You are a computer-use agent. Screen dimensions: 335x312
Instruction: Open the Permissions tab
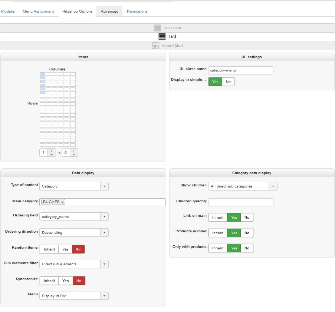pyautogui.click(x=137, y=11)
